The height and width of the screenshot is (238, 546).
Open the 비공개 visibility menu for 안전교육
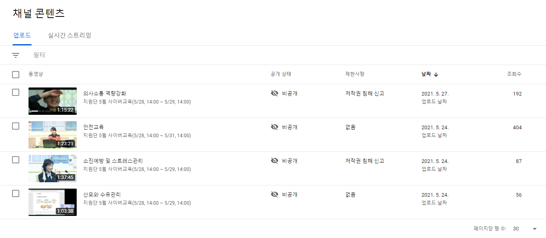coord(289,127)
